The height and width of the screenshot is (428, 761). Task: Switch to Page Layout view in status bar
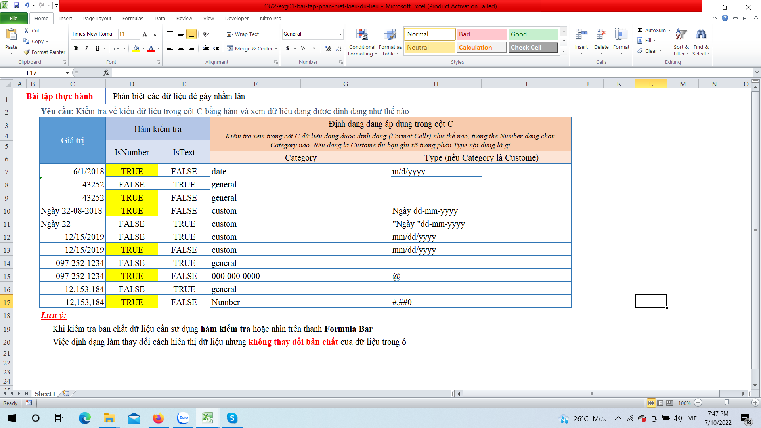click(x=660, y=403)
